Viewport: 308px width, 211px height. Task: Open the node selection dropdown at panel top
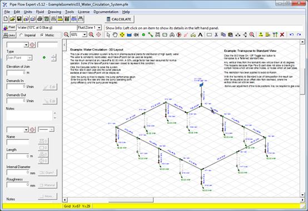(x=26, y=45)
